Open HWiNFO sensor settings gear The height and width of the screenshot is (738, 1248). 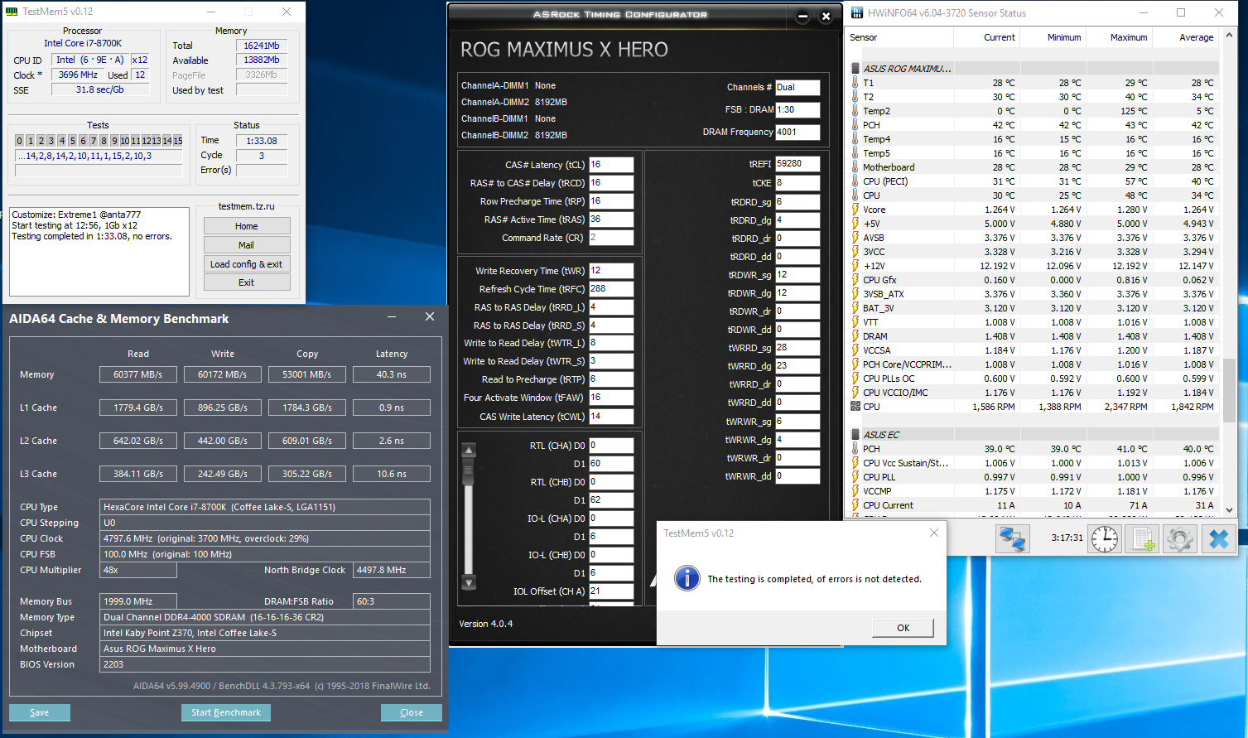1180,538
